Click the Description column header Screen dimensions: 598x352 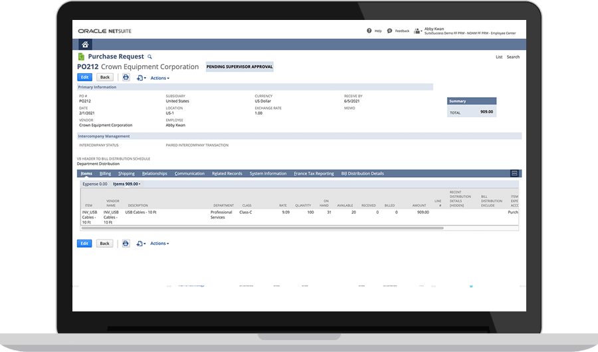[x=138, y=206]
